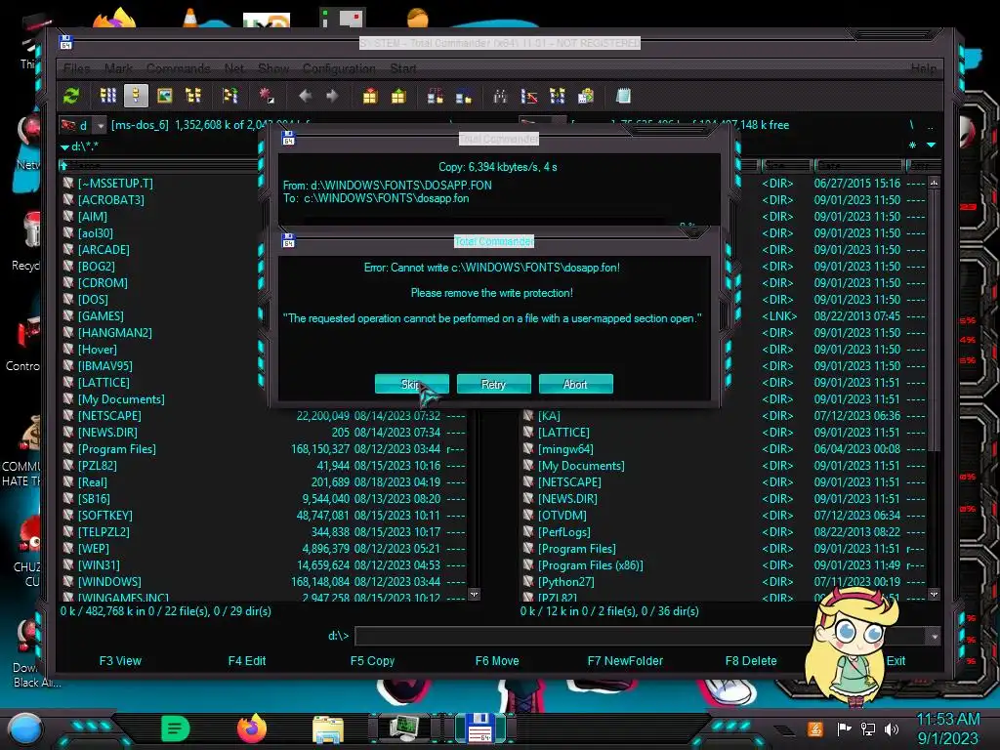Open the Start menu in the menu bar
Screen dimensions: 1000x750
pos(403,68)
